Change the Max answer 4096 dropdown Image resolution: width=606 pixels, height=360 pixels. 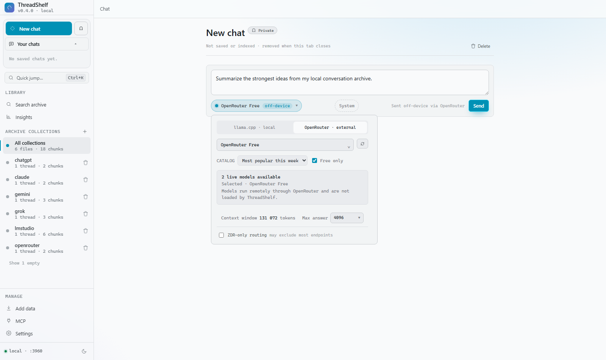tap(347, 218)
